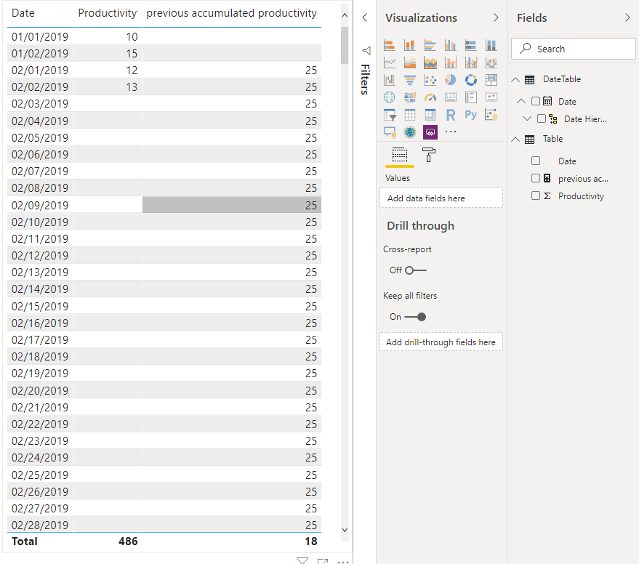Switch to the Fields well tab
639x564 pixels.
(x=400, y=156)
